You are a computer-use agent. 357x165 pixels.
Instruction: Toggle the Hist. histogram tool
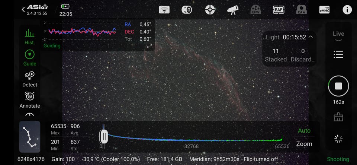pos(30,37)
